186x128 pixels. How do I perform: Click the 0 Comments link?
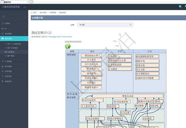[x=67, y=37]
